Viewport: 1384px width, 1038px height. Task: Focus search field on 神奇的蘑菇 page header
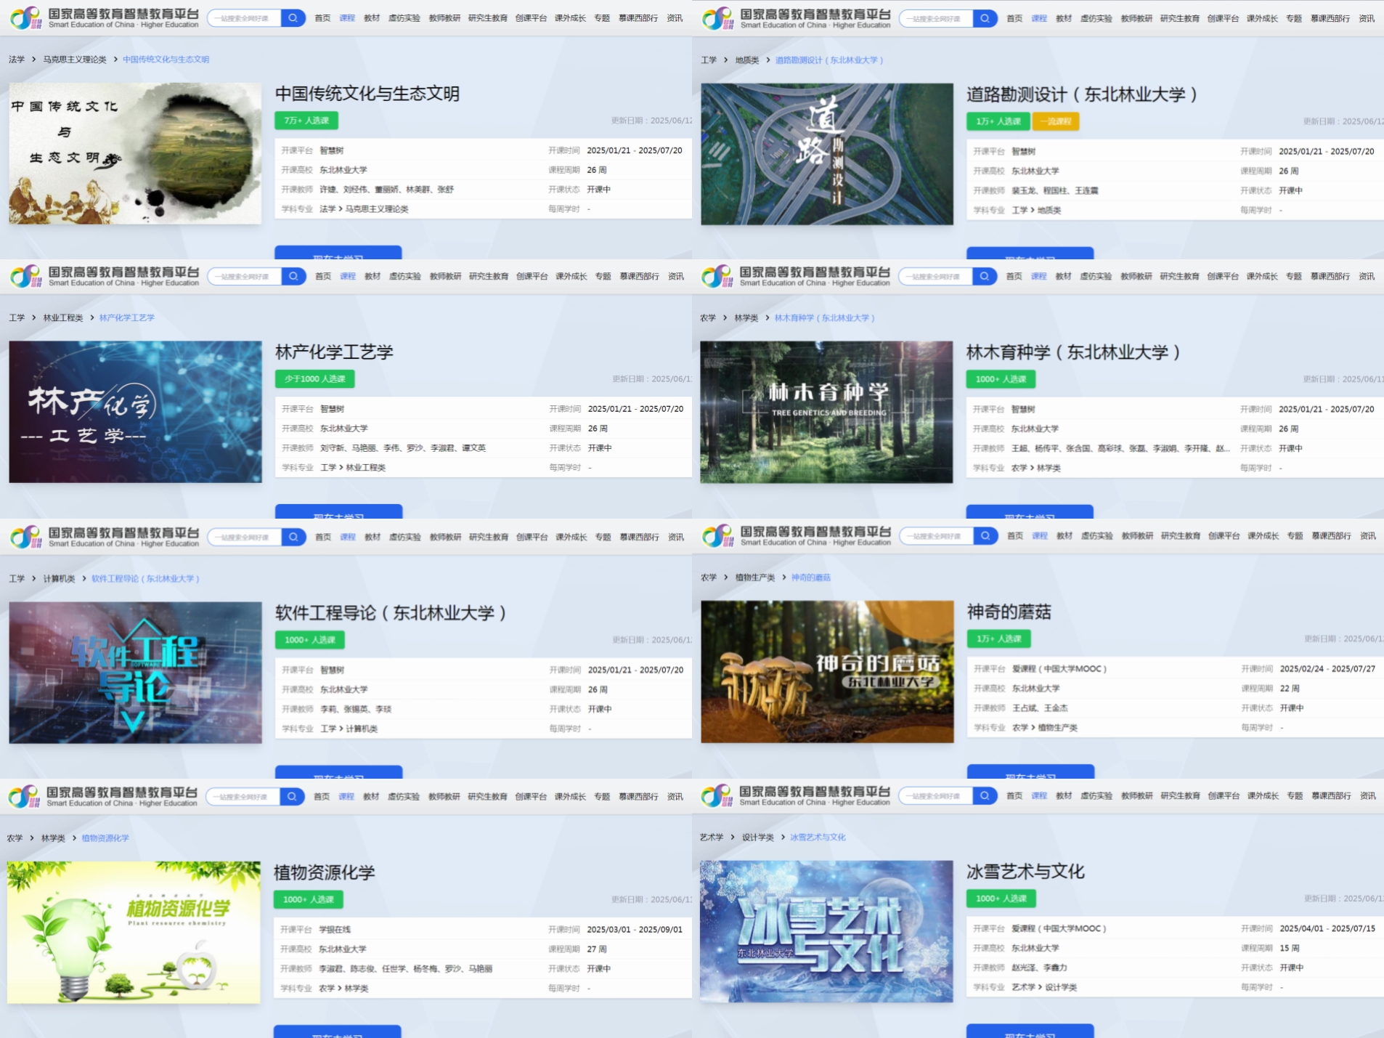click(x=937, y=536)
